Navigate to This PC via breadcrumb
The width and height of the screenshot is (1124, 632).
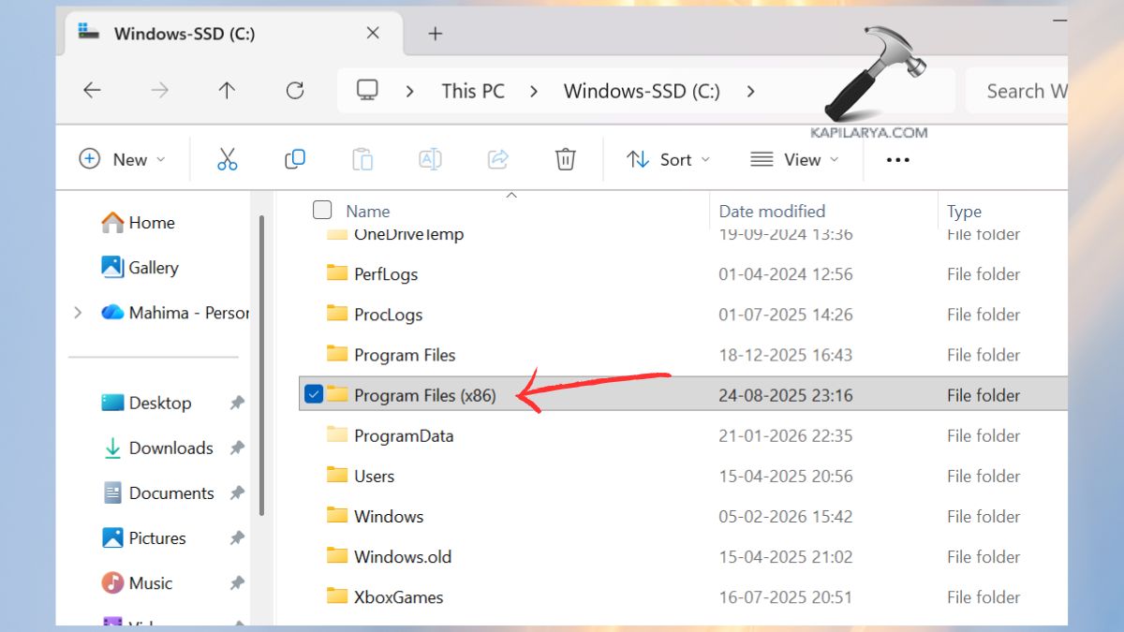click(472, 90)
